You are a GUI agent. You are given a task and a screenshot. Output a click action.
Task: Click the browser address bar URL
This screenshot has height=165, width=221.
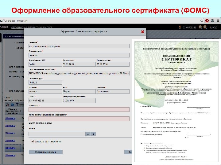click(x=14, y=21)
